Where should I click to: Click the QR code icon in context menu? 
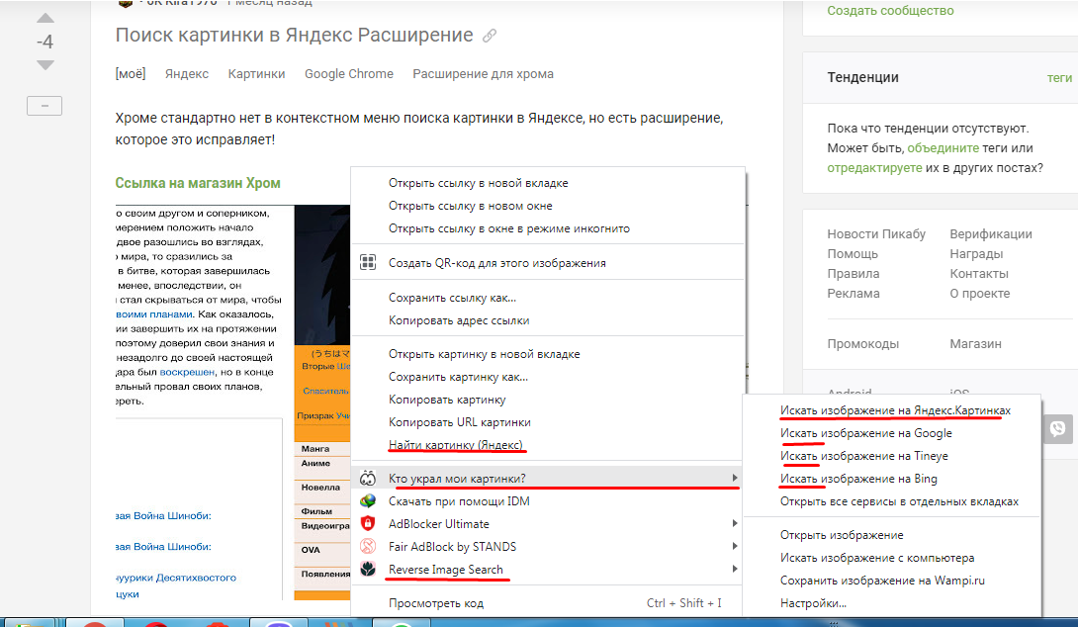(x=369, y=262)
